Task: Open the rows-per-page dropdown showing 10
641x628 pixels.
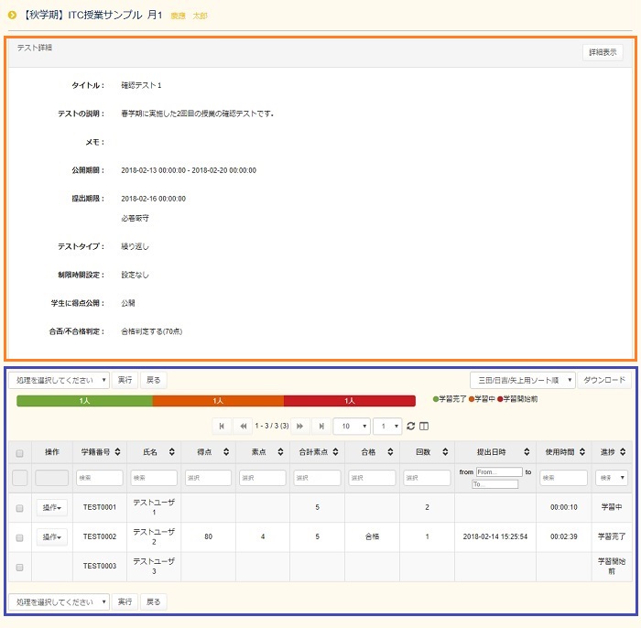Action: point(351,427)
